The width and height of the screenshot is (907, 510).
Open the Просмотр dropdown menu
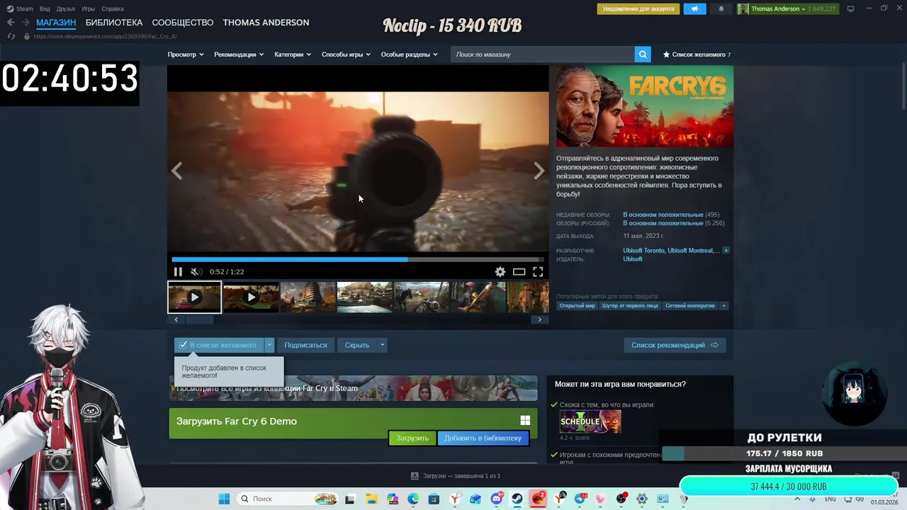click(x=186, y=55)
